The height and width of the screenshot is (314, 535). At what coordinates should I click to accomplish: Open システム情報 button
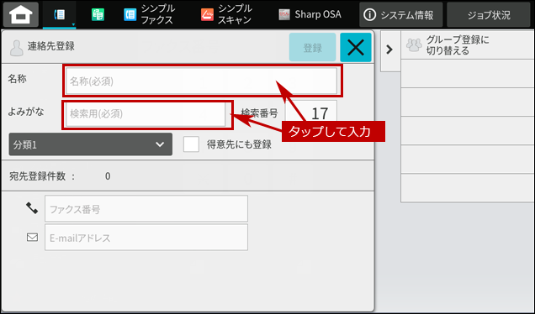tap(401, 14)
